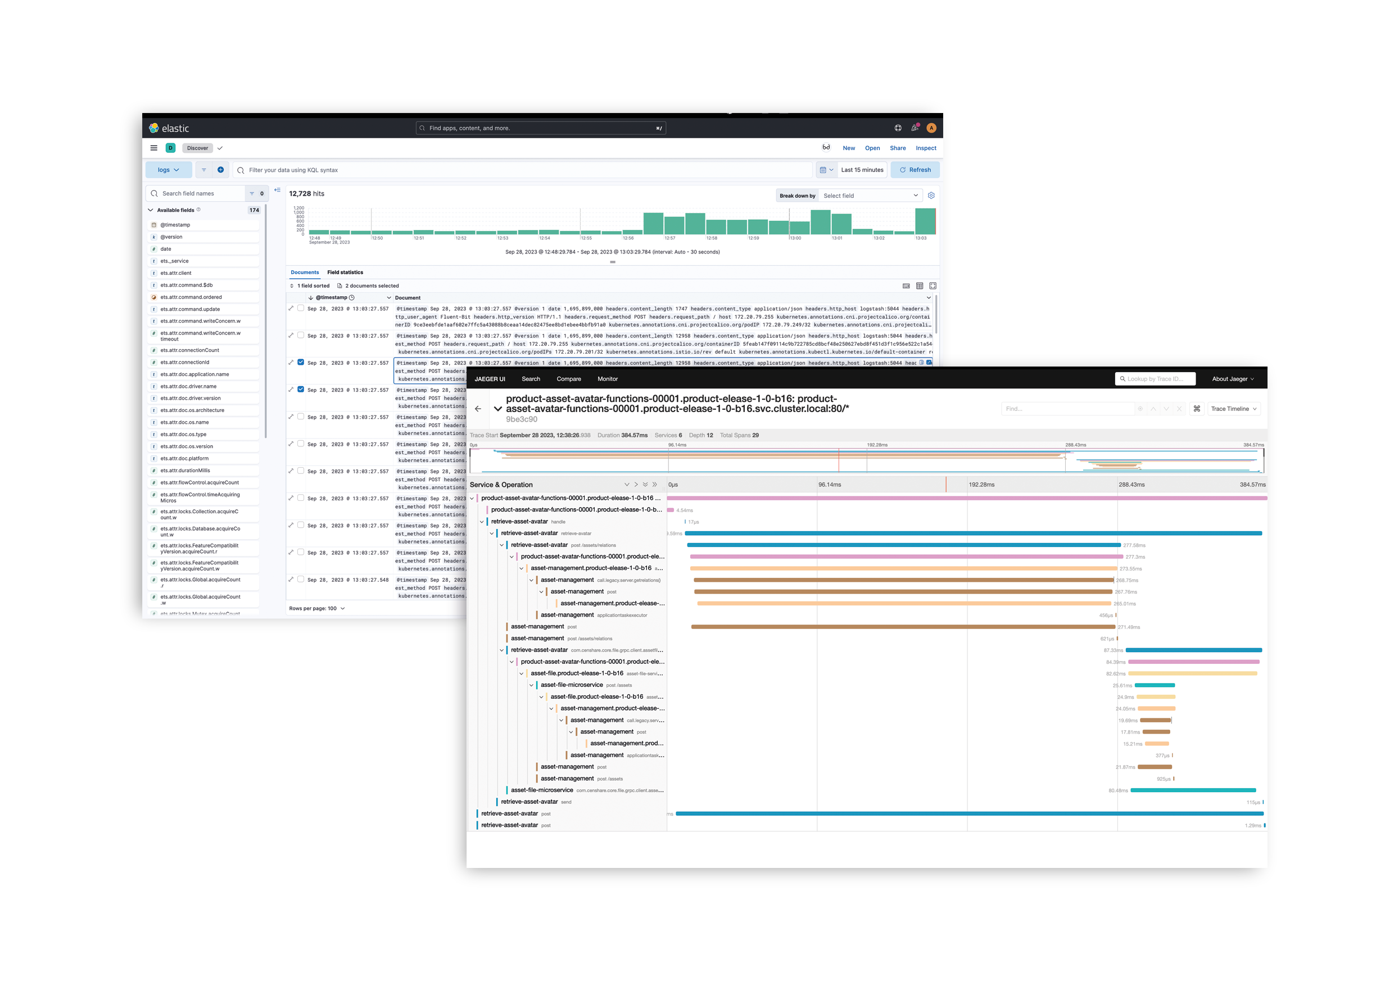The width and height of the screenshot is (1394, 986).
Task: Open the calendar date picker icon
Action: 824,169
